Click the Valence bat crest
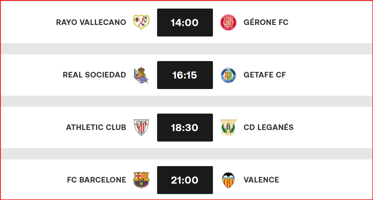This screenshot has width=373, height=200. [x=228, y=180]
